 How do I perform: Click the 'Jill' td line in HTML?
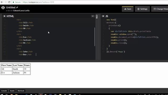26,23
